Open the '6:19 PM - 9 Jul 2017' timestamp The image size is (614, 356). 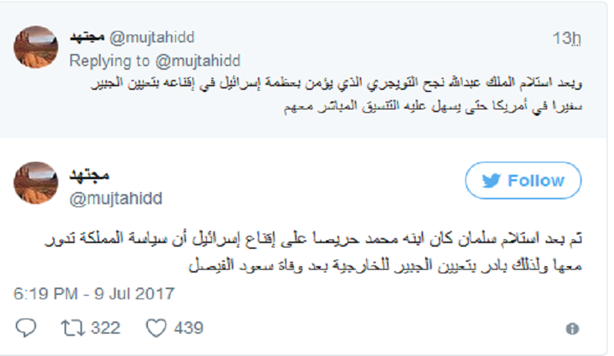click(x=94, y=293)
